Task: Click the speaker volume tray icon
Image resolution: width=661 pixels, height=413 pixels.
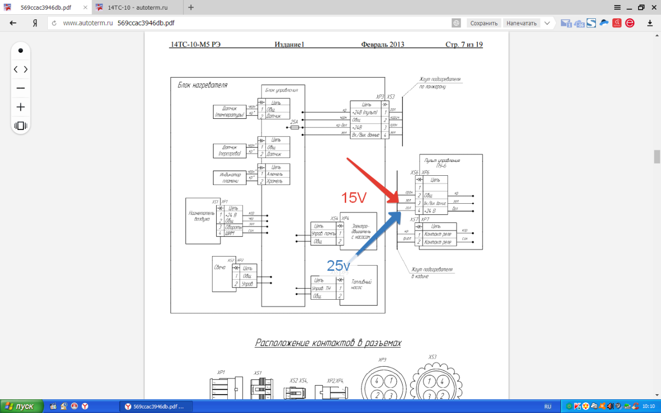Action: (x=618, y=406)
